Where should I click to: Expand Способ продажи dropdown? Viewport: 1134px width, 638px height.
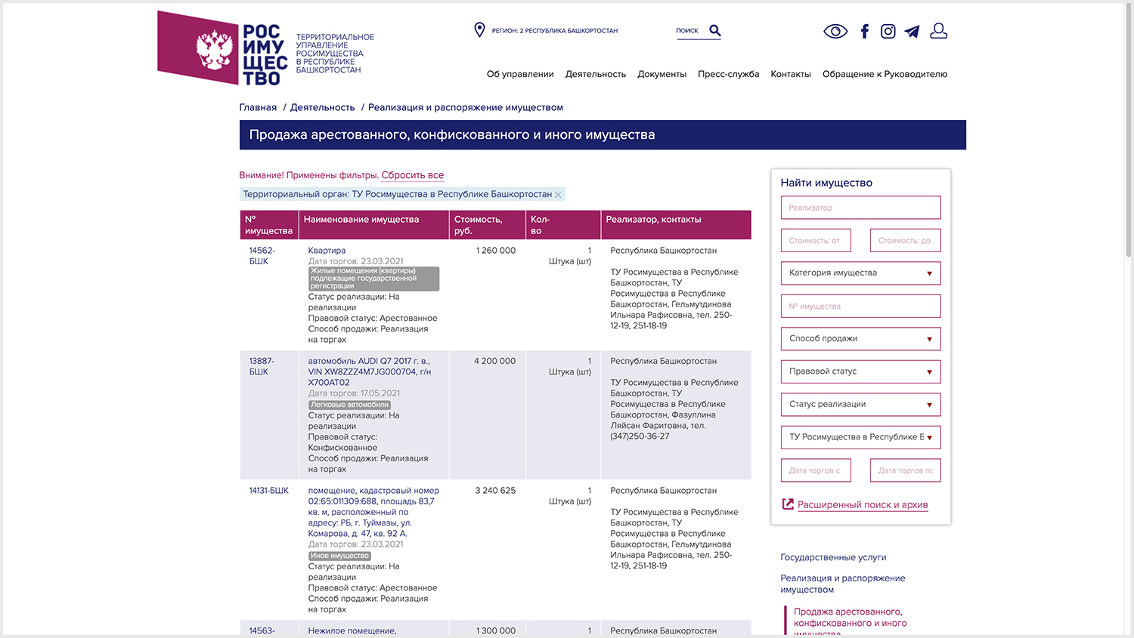860,338
